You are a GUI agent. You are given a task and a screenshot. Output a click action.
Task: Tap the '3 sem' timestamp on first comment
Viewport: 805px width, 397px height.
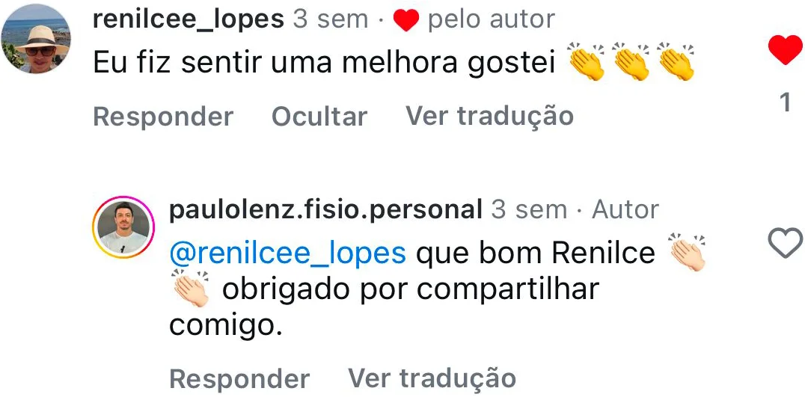[330, 19]
